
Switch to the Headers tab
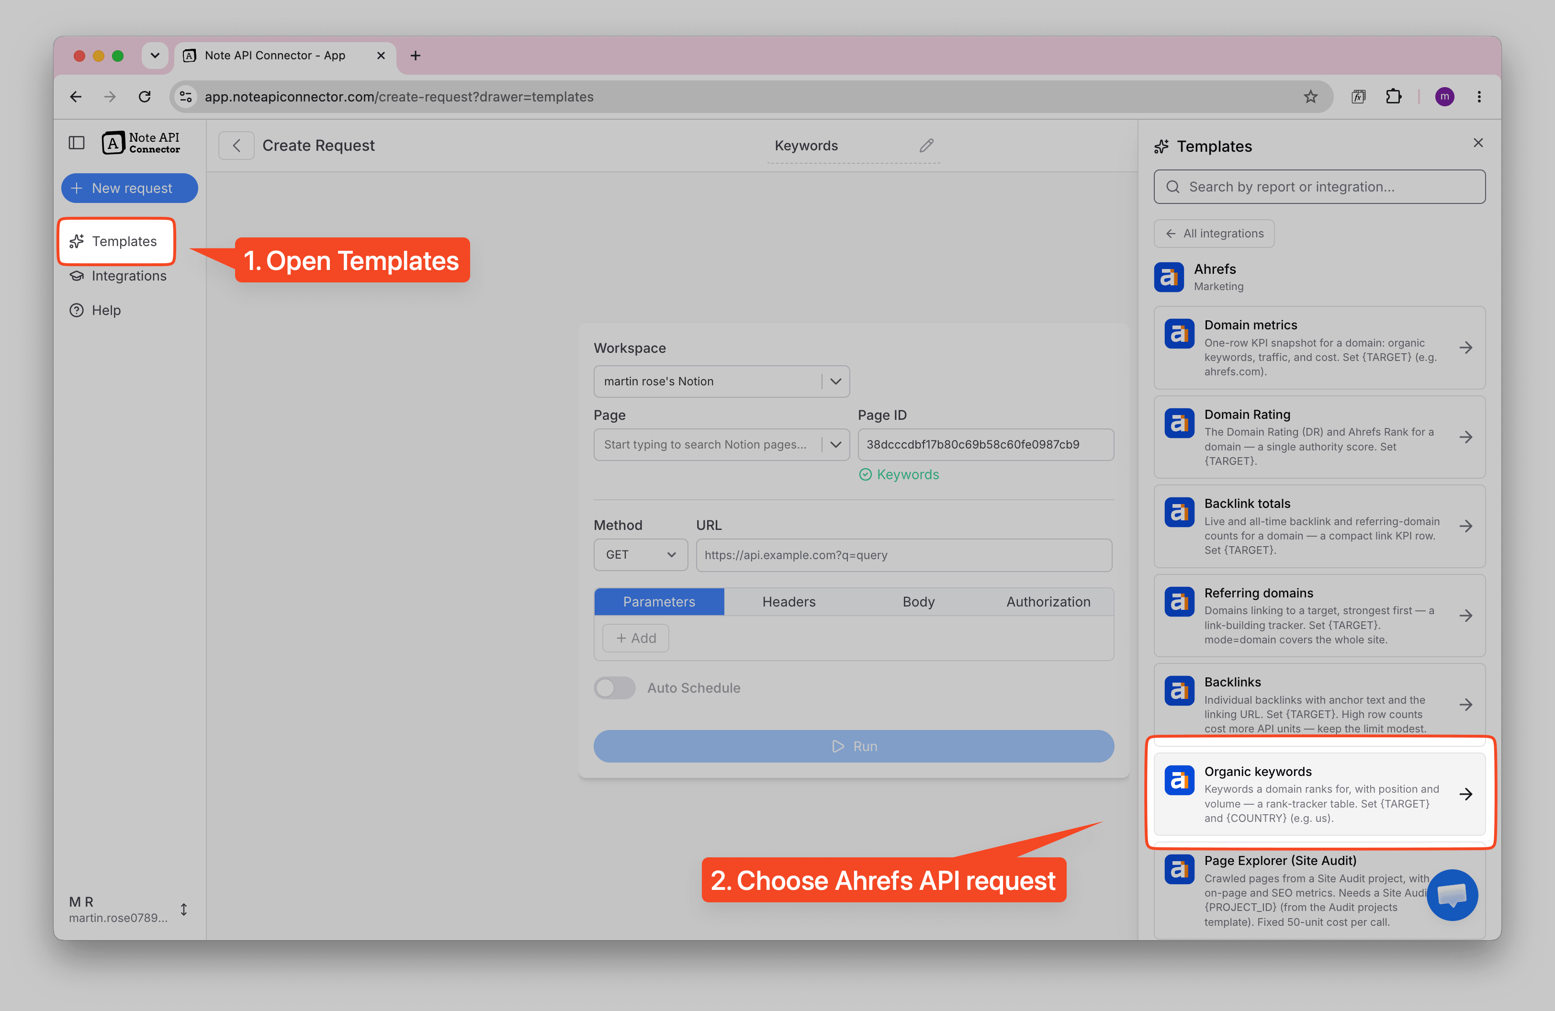coord(789,602)
